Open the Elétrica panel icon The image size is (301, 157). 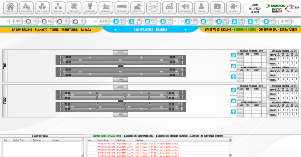(58, 7)
